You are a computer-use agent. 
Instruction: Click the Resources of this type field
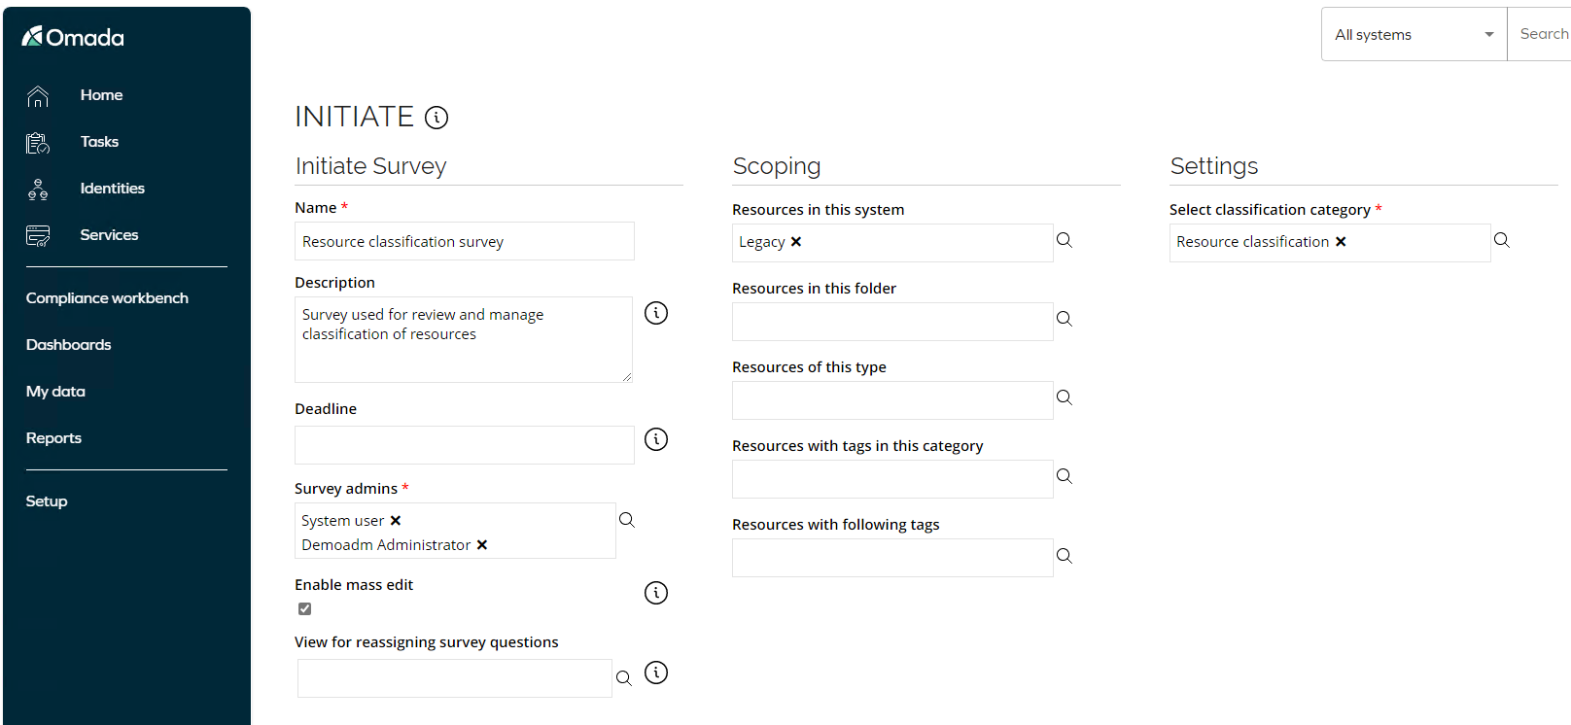tap(892, 400)
